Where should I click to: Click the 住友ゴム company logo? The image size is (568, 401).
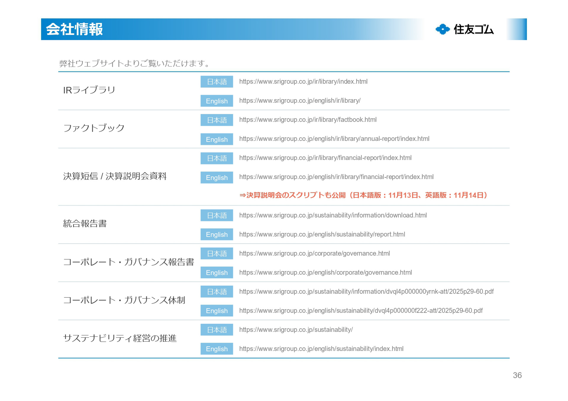[465, 30]
